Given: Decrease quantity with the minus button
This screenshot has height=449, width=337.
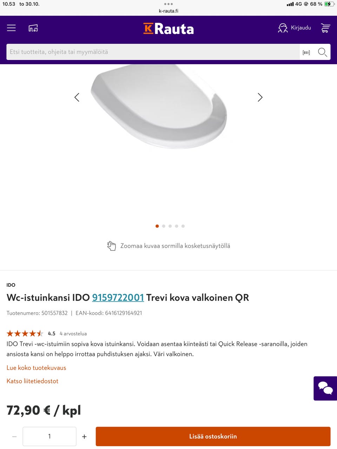Looking at the screenshot, I should coord(14,437).
